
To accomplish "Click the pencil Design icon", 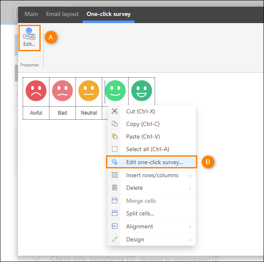I will point(115,239).
